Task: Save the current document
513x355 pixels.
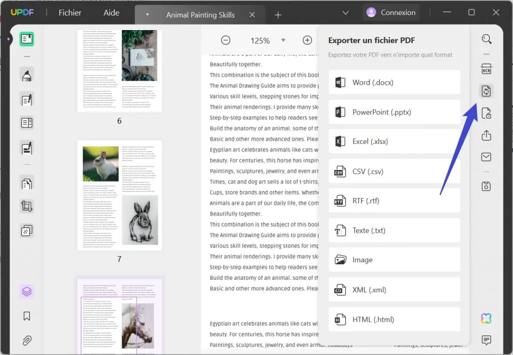Action: click(x=486, y=186)
